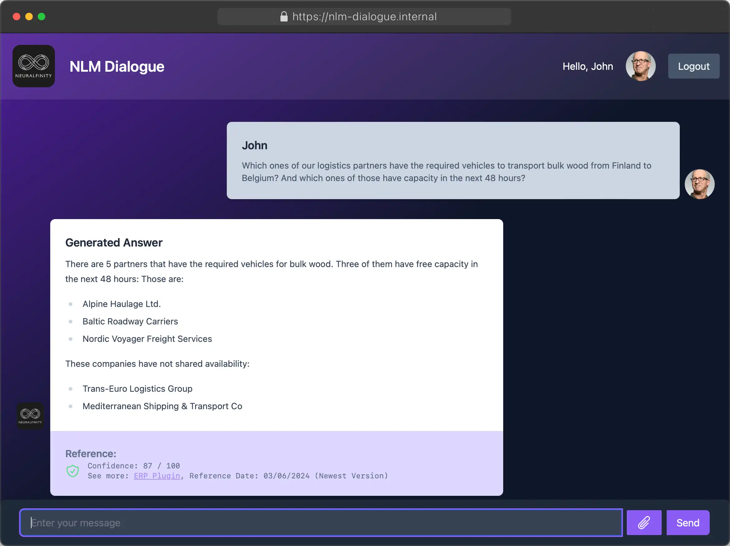The image size is (730, 546).
Task: Click John's avatar next to his message
Action: pyautogui.click(x=700, y=184)
